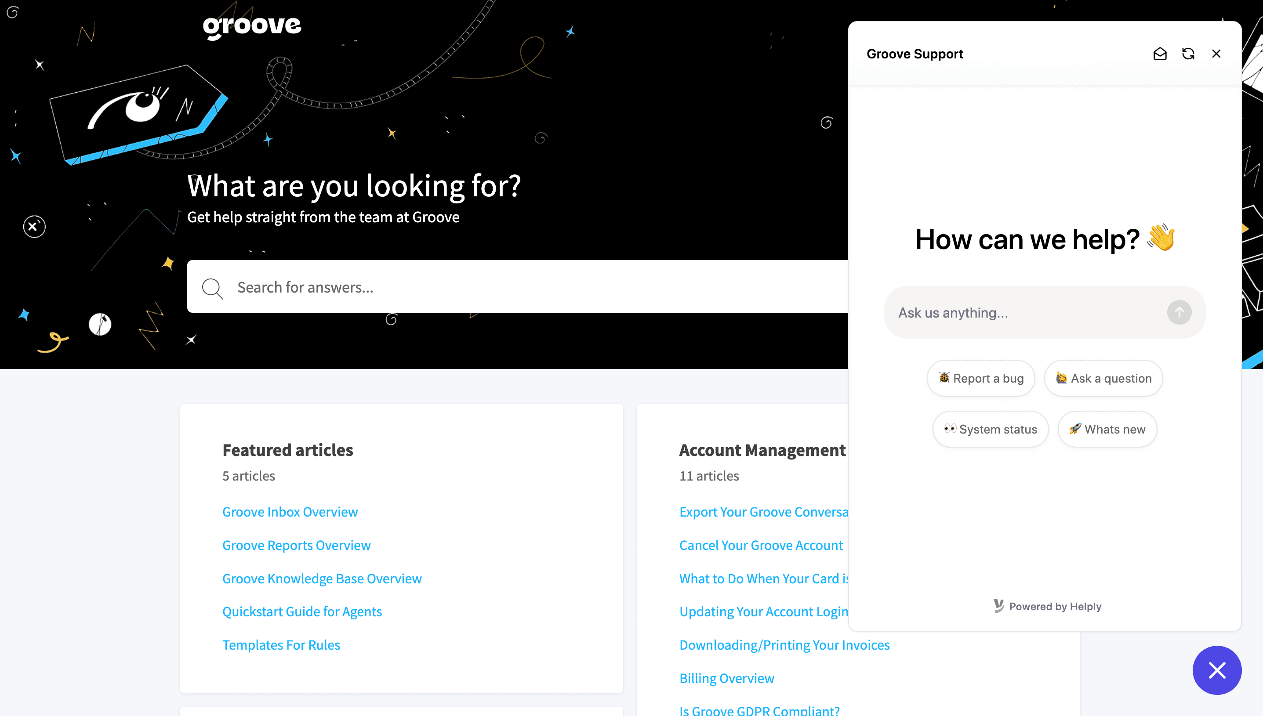Click the Powered by Helply label
This screenshot has width=1263, height=716.
1056,606
